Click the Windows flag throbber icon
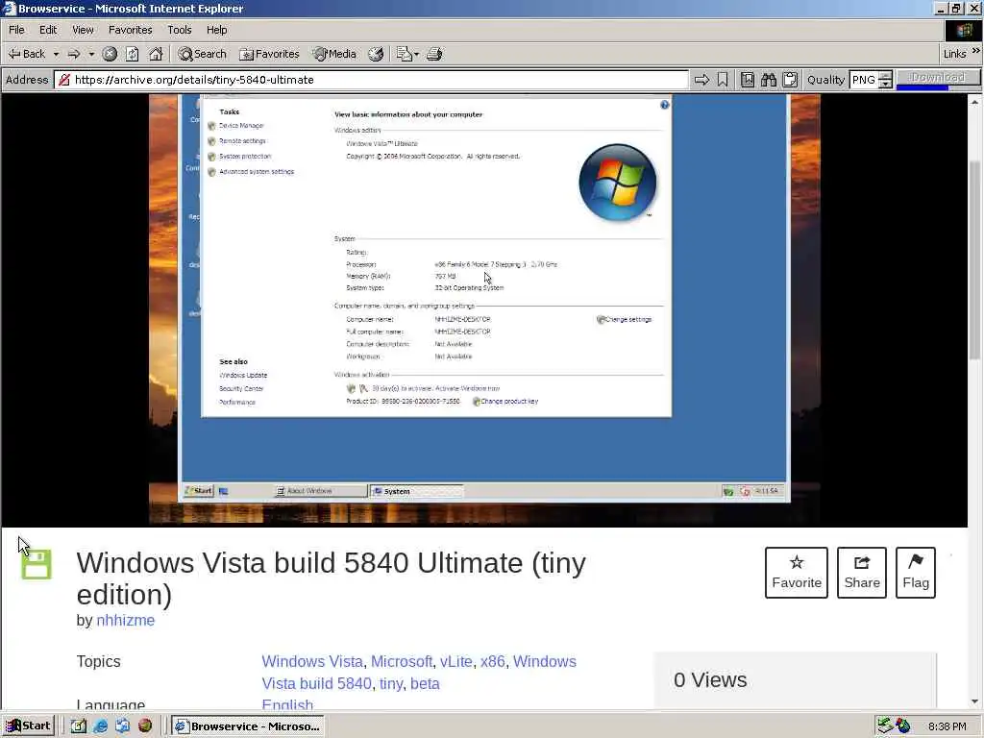Viewport: 984px width, 738px height. click(963, 30)
